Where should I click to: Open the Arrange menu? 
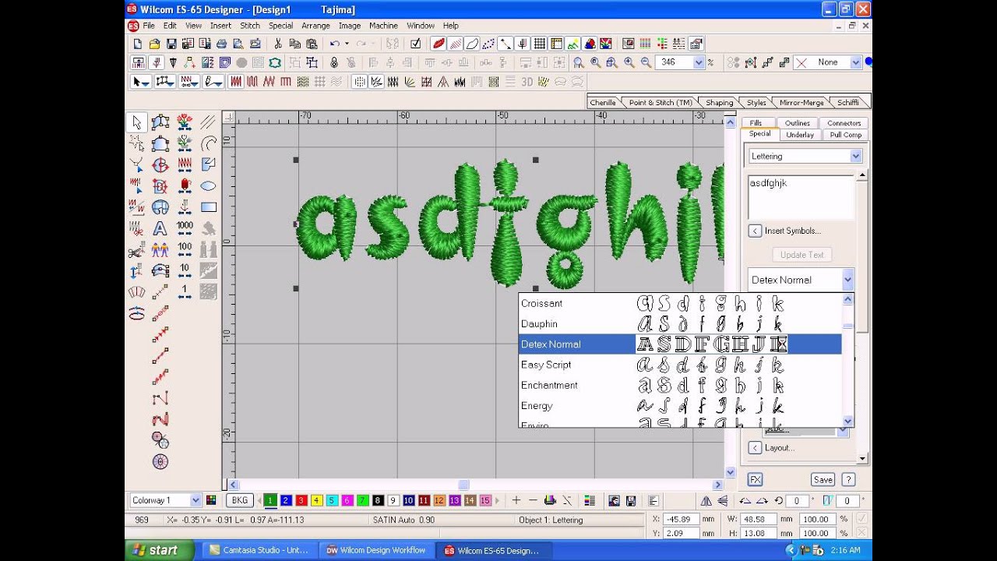tap(315, 26)
